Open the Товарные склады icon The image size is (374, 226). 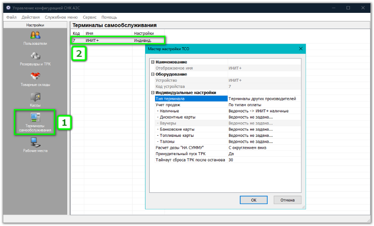pyautogui.click(x=35, y=76)
